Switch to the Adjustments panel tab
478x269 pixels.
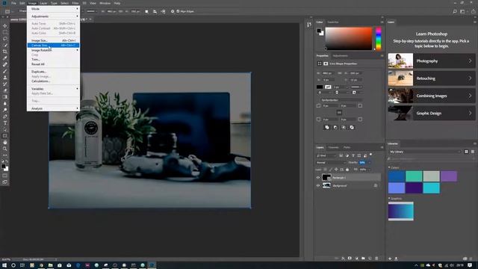pyautogui.click(x=340, y=56)
